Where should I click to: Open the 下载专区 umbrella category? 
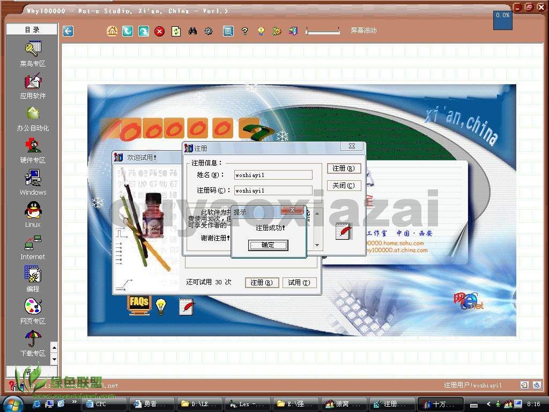33,344
